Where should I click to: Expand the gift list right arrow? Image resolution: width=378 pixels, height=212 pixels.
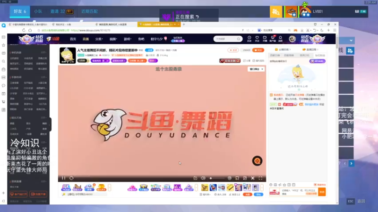[x=262, y=188]
